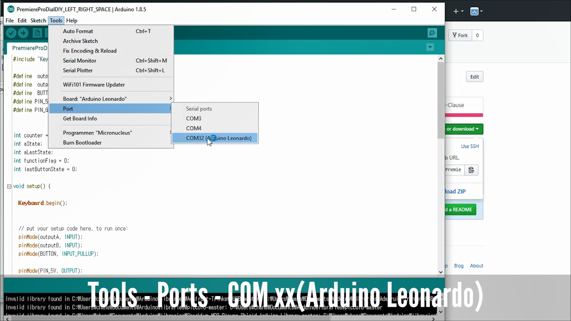Open the Edit menu
The image size is (571, 321).
(x=22, y=20)
